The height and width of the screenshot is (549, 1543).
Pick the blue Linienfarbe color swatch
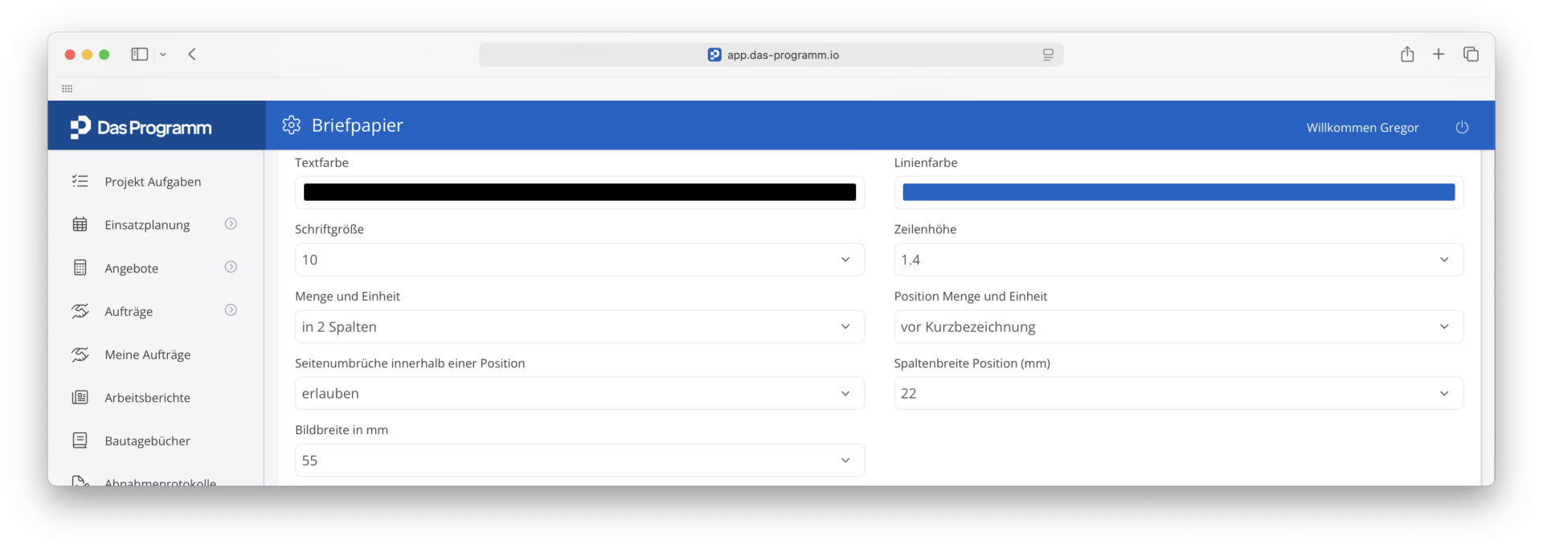point(1178,192)
